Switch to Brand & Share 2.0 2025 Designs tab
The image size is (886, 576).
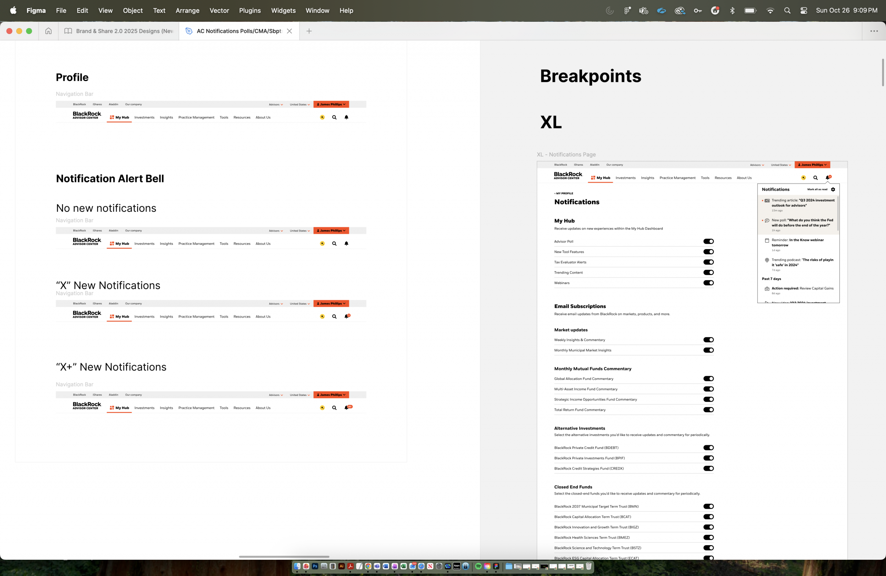(119, 31)
